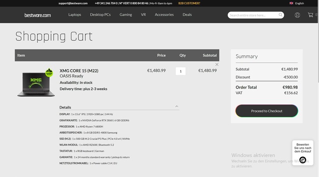Click the GARANTIE 24 months warranty line

[x=94, y=157]
